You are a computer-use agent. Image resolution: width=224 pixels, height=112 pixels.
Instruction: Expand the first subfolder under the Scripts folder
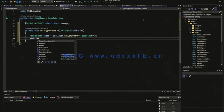tap(190, 26)
